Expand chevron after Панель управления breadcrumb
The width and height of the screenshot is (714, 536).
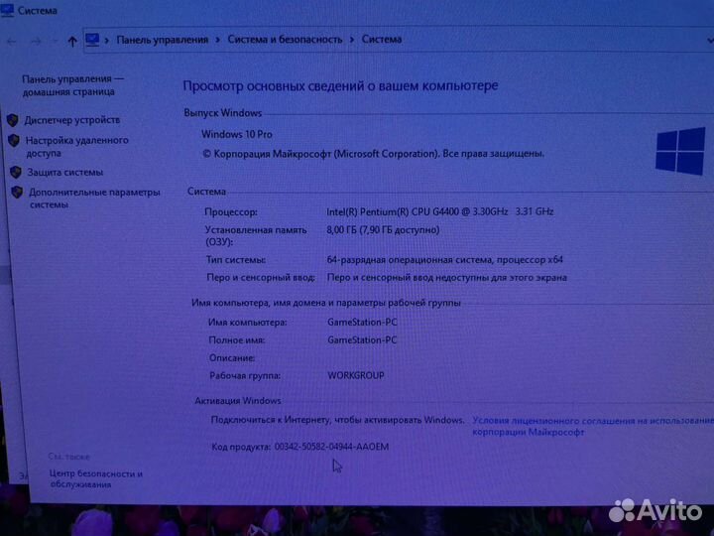[217, 40]
